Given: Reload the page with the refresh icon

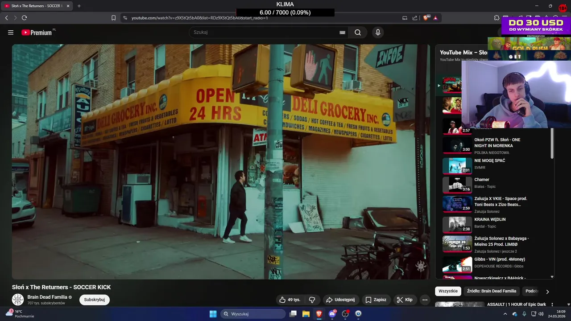Looking at the screenshot, I should (24, 18).
